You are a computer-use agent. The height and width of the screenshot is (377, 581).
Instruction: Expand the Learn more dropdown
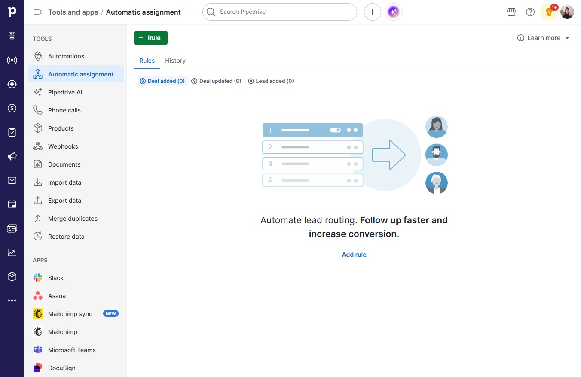point(544,38)
